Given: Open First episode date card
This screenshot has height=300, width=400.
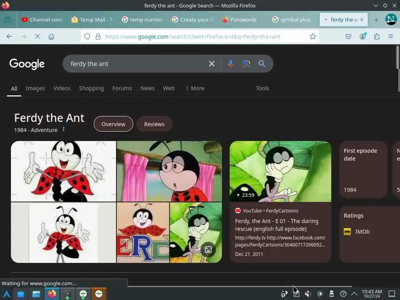Looking at the screenshot, I should click(x=363, y=170).
